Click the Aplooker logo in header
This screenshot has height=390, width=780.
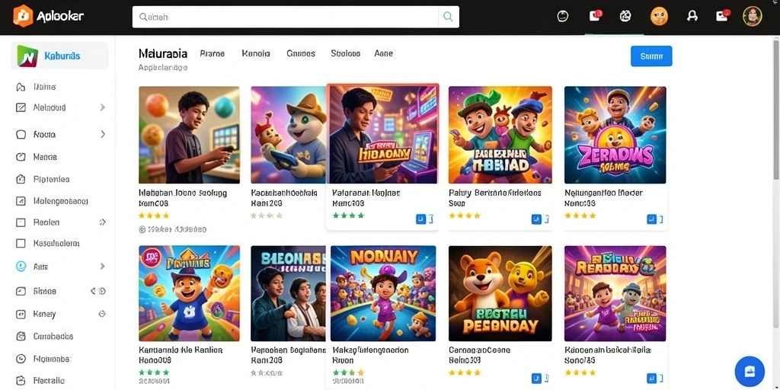pyautogui.click(x=48, y=16)
